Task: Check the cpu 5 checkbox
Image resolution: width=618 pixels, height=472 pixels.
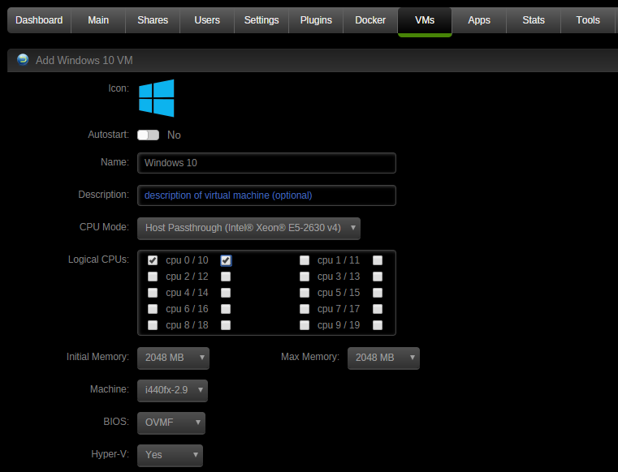Action: (x=305, y=293)
